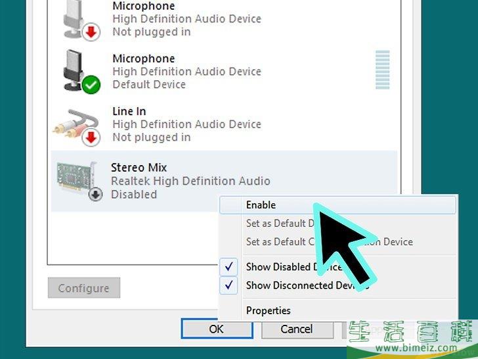Click the default Microphone device icon
Viewport: 478px width, 359px height.
point(81,72)
